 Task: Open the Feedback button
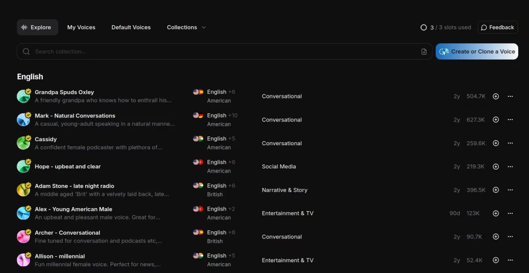coord(497,27)
